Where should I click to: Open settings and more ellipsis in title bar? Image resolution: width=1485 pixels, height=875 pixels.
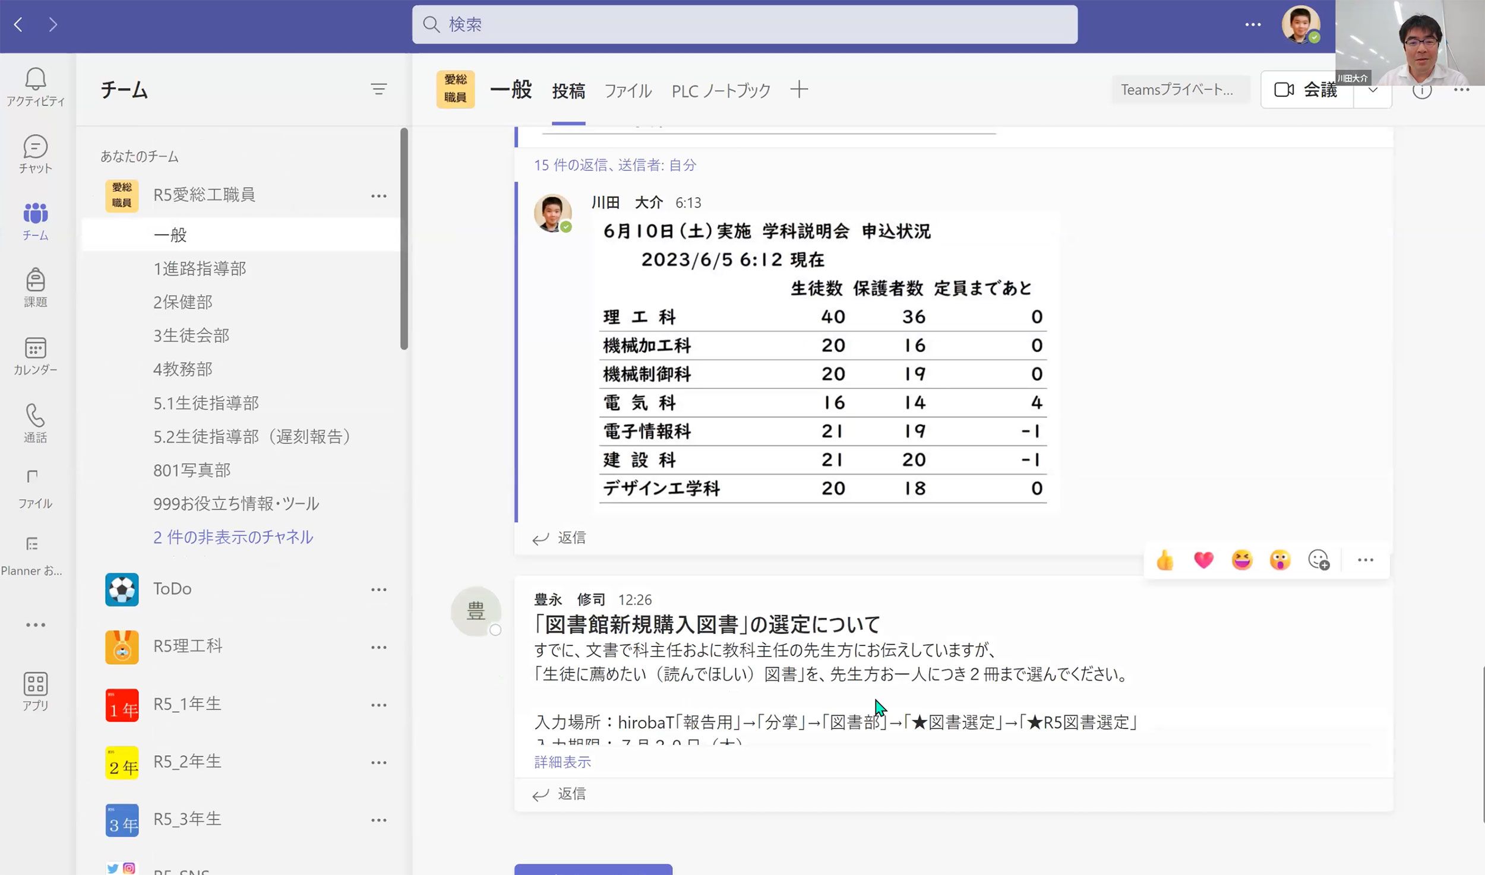click(1253, 24)
